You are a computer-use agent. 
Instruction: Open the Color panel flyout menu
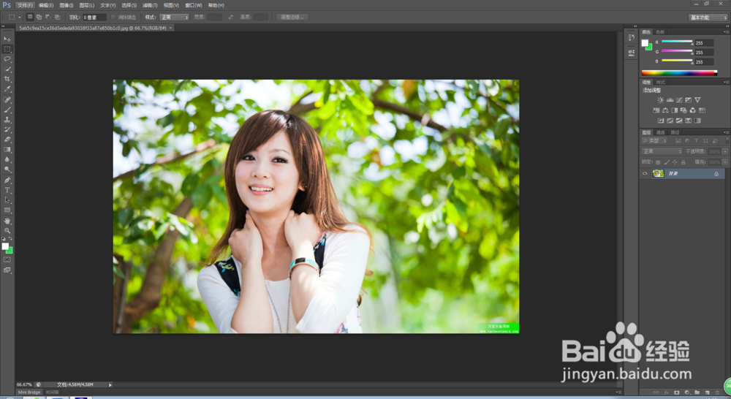pyautogui.click(x=726, y=31)
